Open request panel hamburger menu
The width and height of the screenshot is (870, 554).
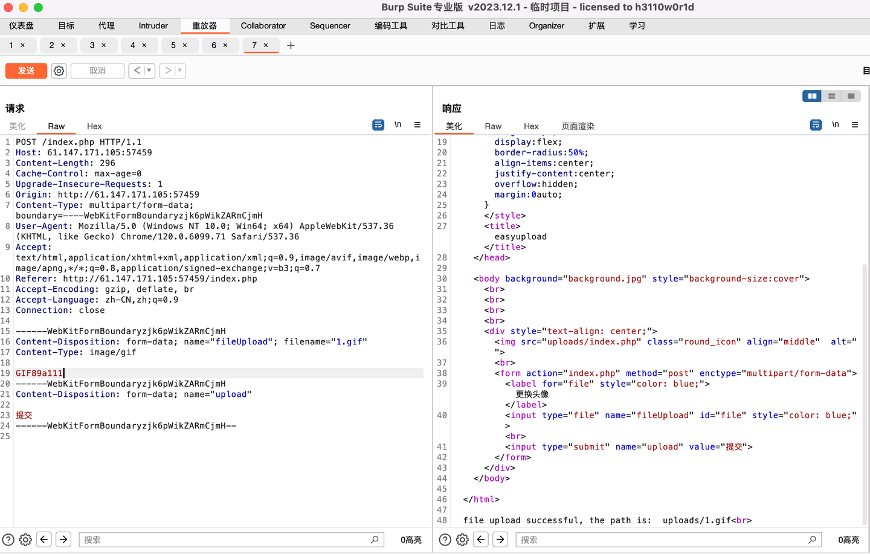417,125
